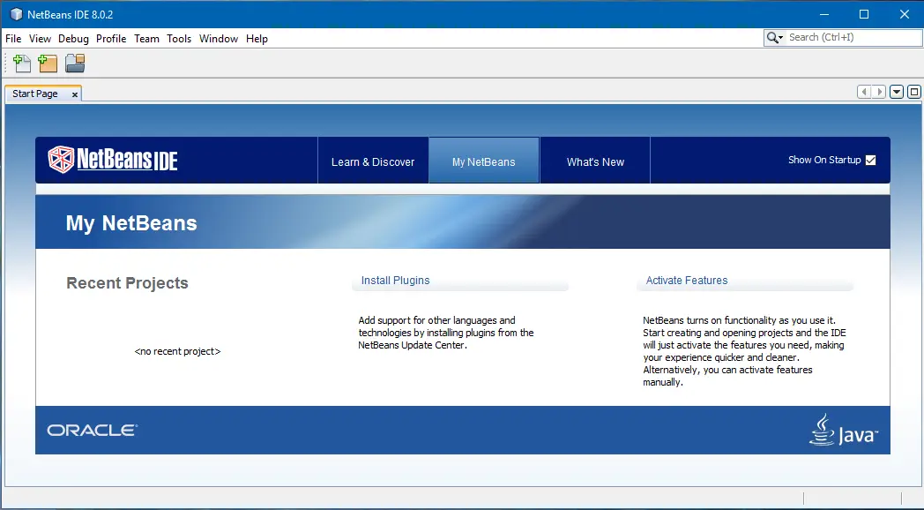The image size is (924, 510).
Task: Open the Debug menu
Action: [74, 39]
